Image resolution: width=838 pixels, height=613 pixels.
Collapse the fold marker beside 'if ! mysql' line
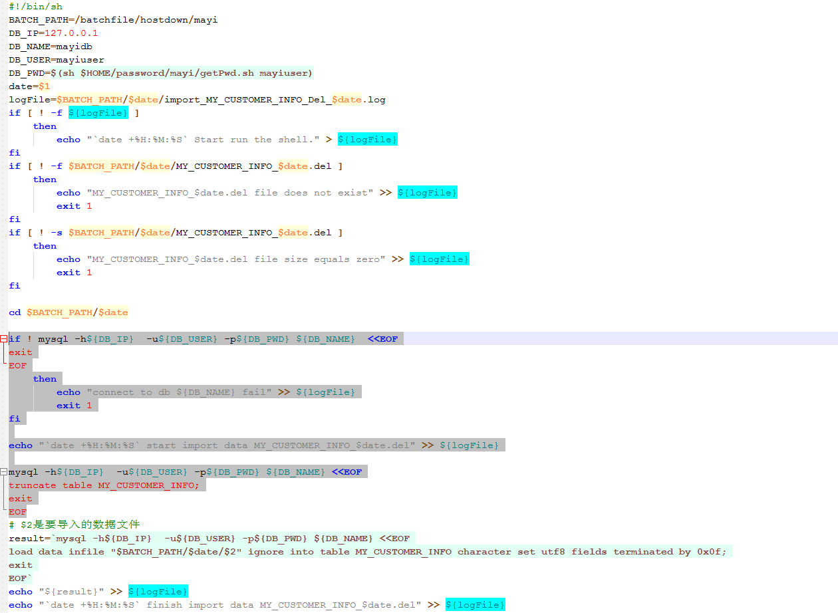point(4,339)
